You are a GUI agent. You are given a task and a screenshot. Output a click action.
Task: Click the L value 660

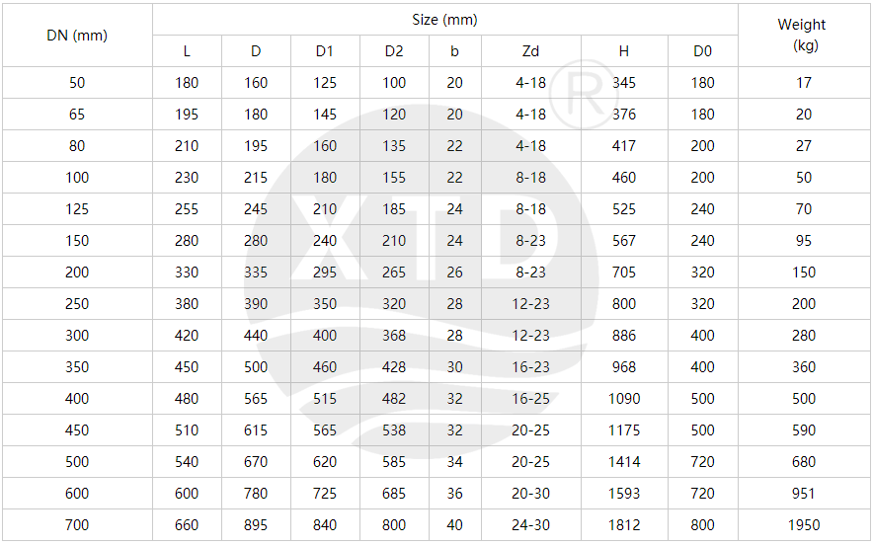(187, 525)
